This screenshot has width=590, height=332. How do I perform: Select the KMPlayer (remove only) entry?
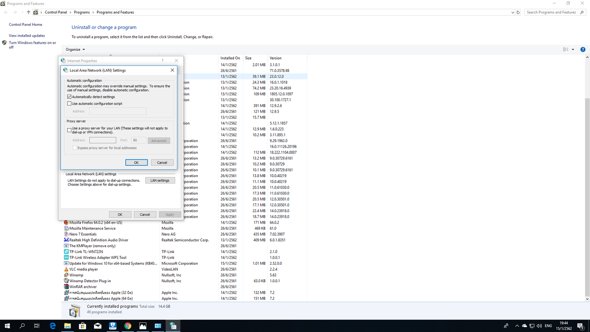(184, 246)
